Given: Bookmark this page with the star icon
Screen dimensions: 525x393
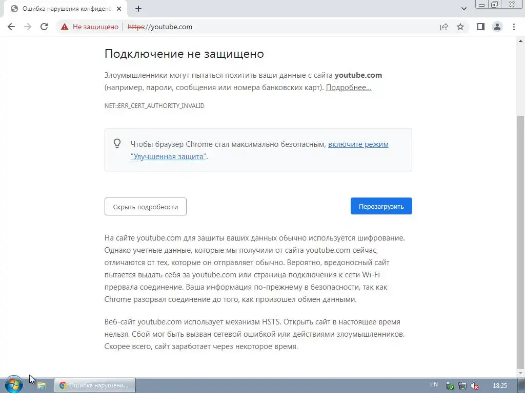Looking at the screenshot, I should coord(460,27).
